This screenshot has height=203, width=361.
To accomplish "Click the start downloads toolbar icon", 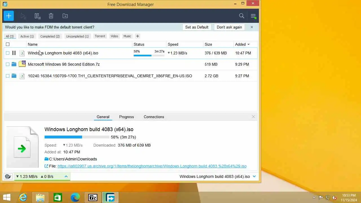I will pyautogui.click(x=23, y=16).
